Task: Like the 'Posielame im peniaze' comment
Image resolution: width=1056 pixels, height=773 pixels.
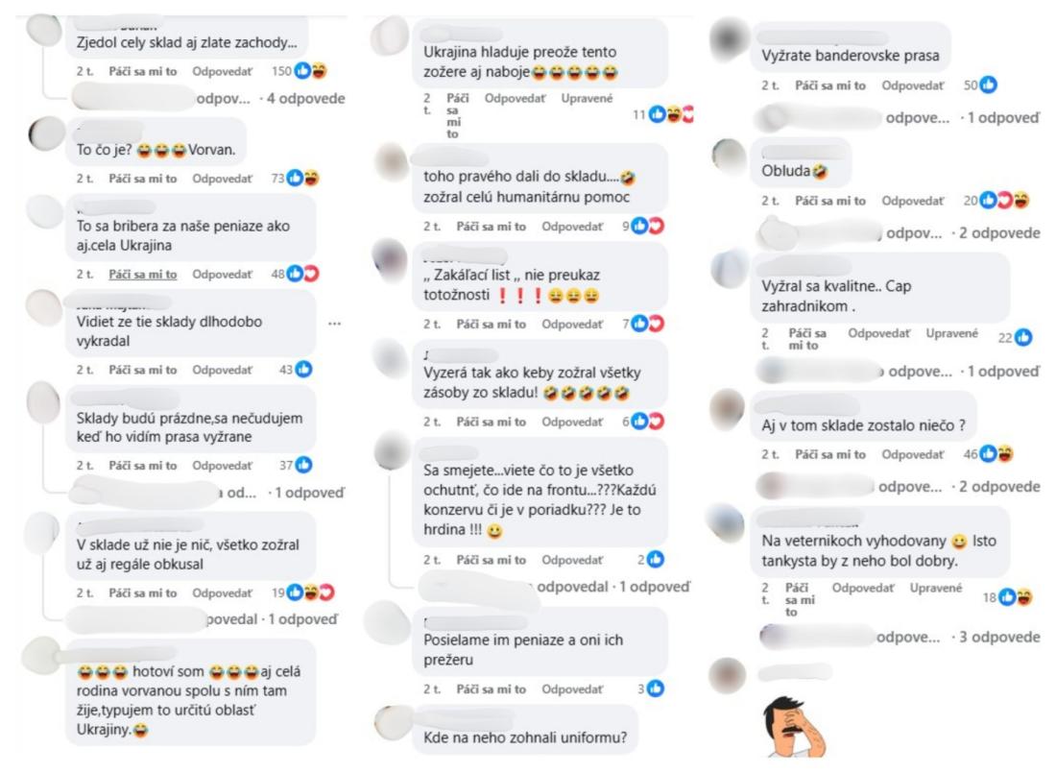Action: [x=491, y=689]
